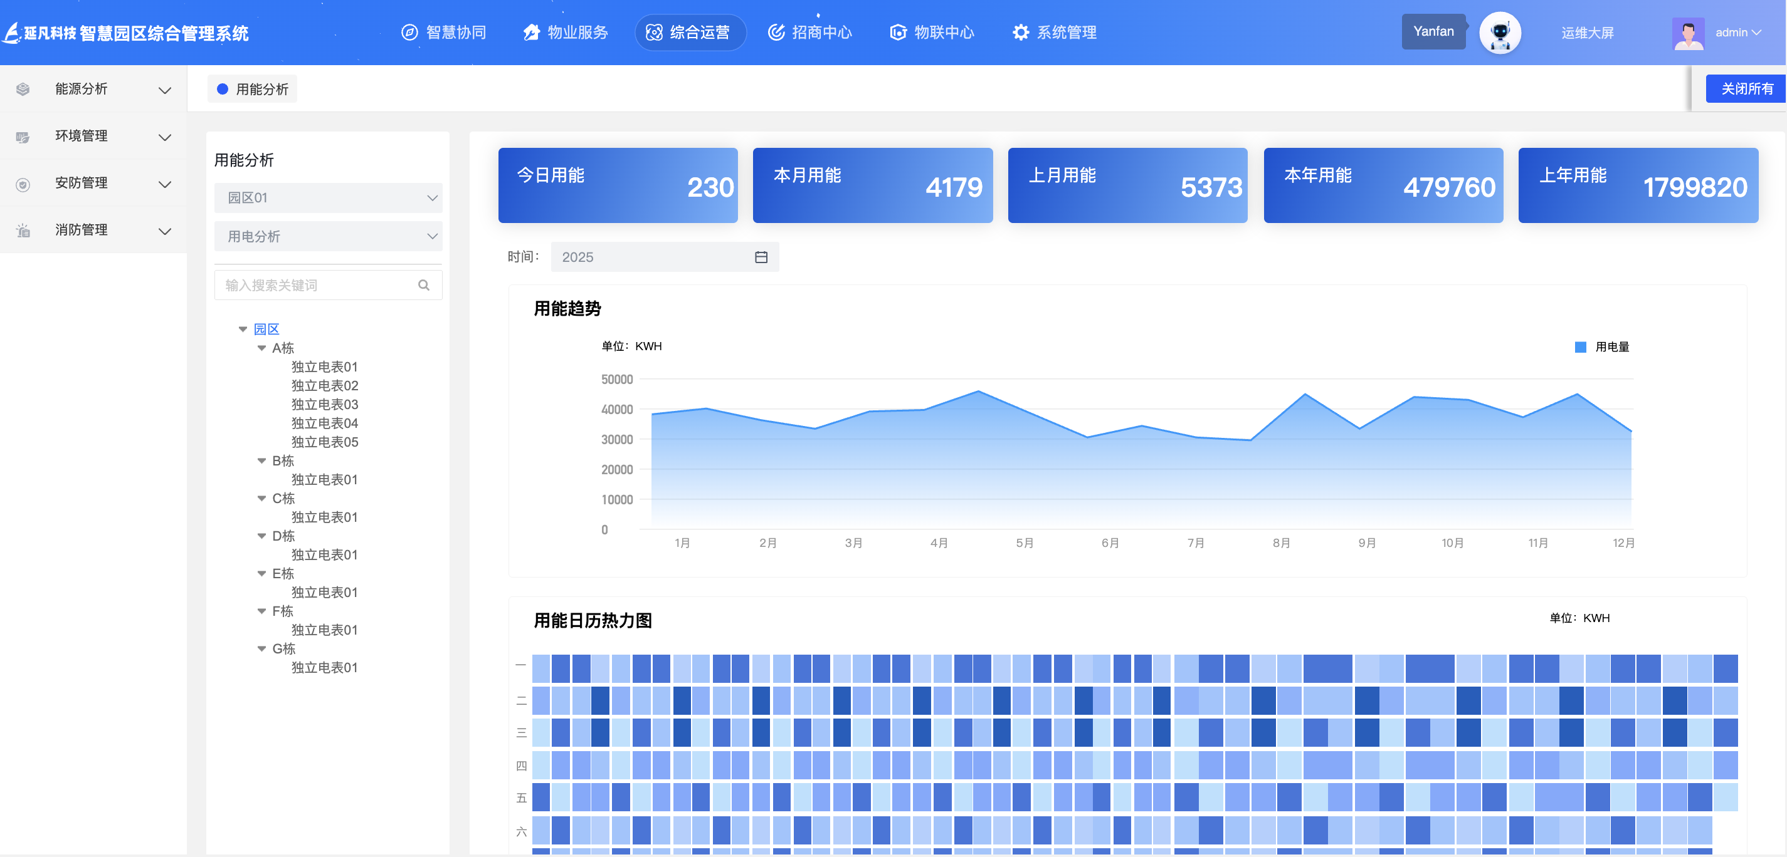Click the 能源分析 layers icon in sidebar
Viewport: 1787px width, 857px height.
pyautogui.click(x=23, y=90)
